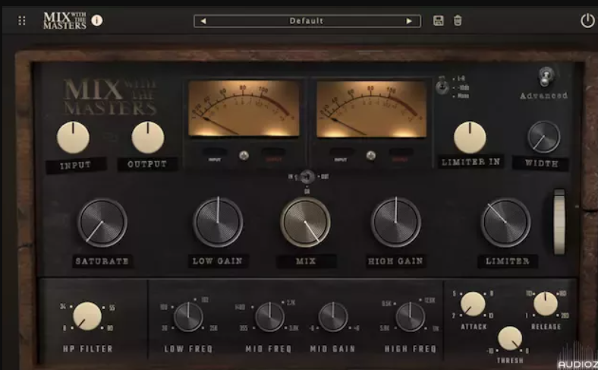
Task: Click the LIMITER IN knob
Action: pos(470,138)
